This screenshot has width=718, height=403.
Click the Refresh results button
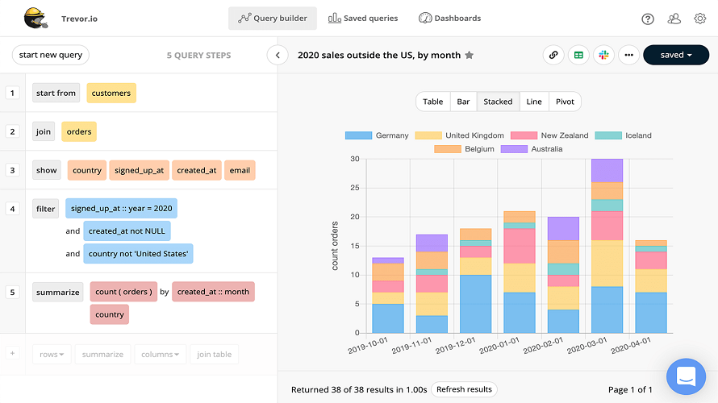(464, 389)
